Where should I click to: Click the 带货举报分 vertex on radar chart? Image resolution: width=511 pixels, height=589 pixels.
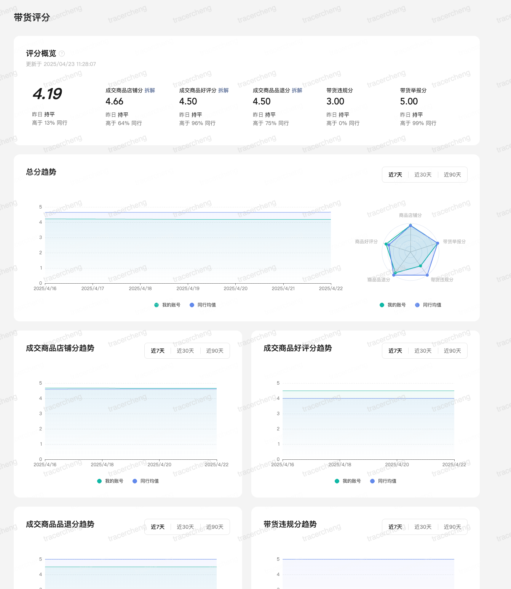pos(438,243)
